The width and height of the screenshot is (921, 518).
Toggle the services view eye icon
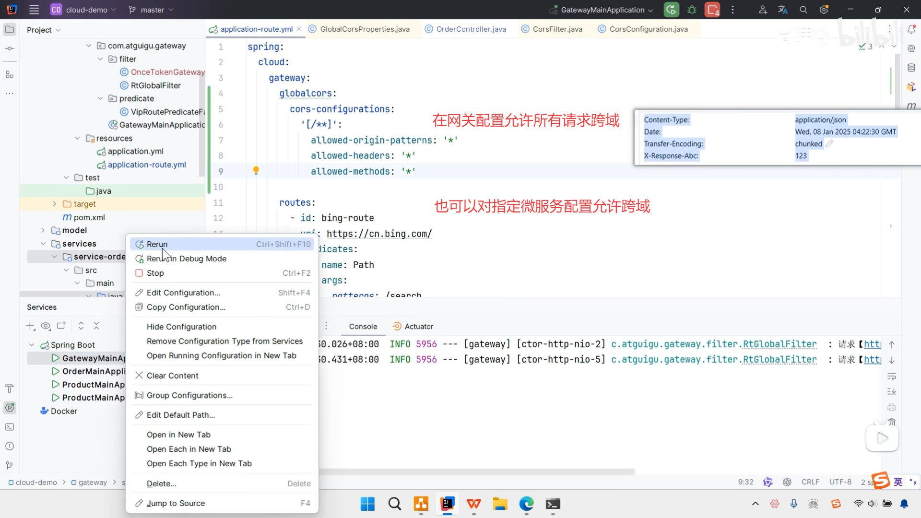[x=46, y=326]
